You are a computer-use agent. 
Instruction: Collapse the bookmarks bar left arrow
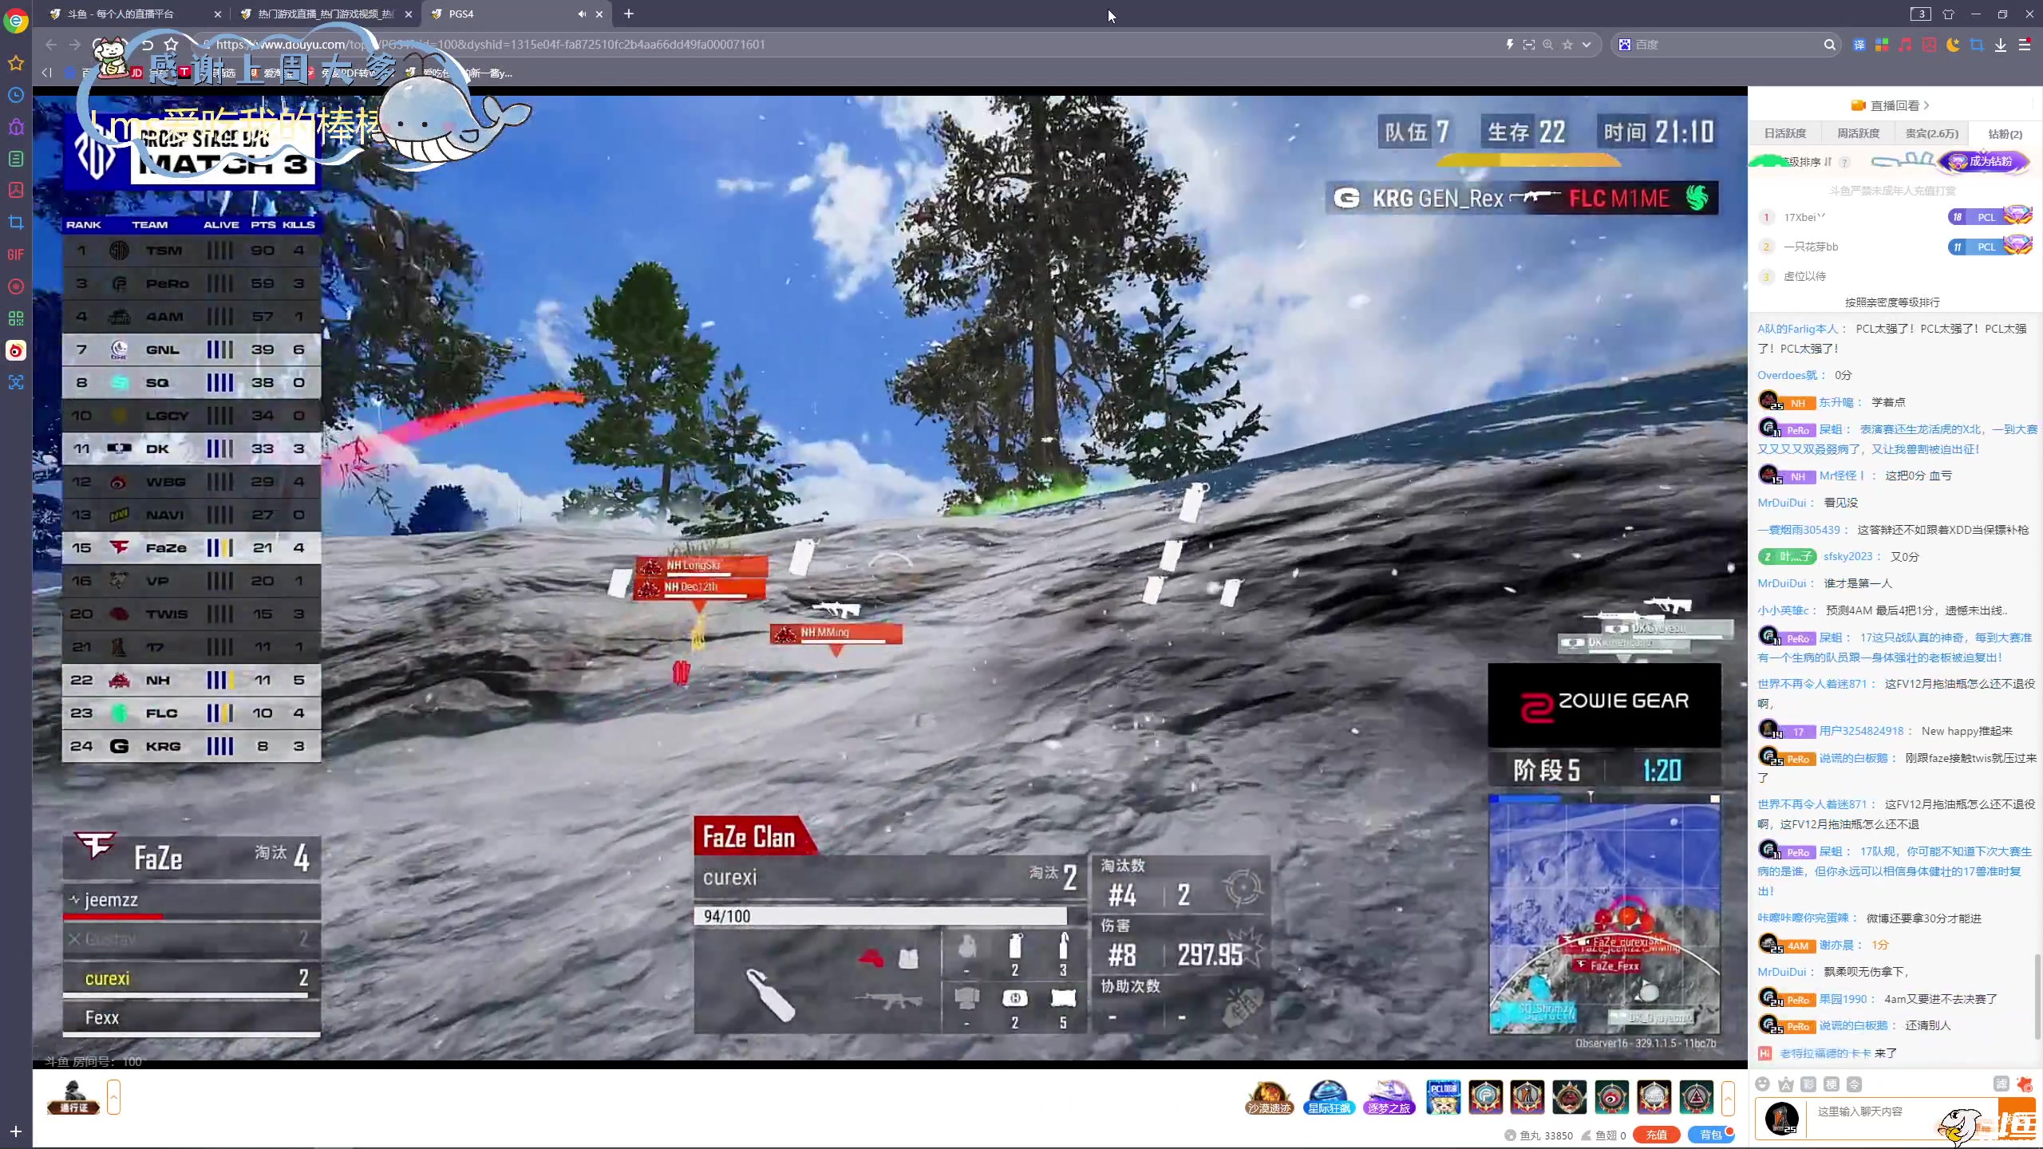(46, 73)
